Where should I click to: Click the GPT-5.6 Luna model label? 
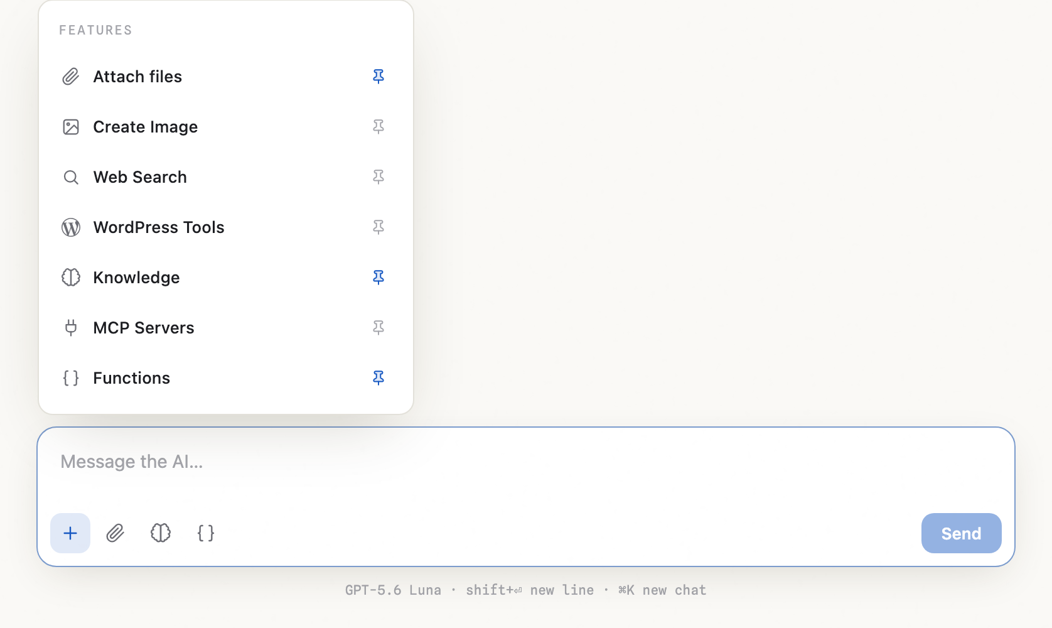pos(393,590)
